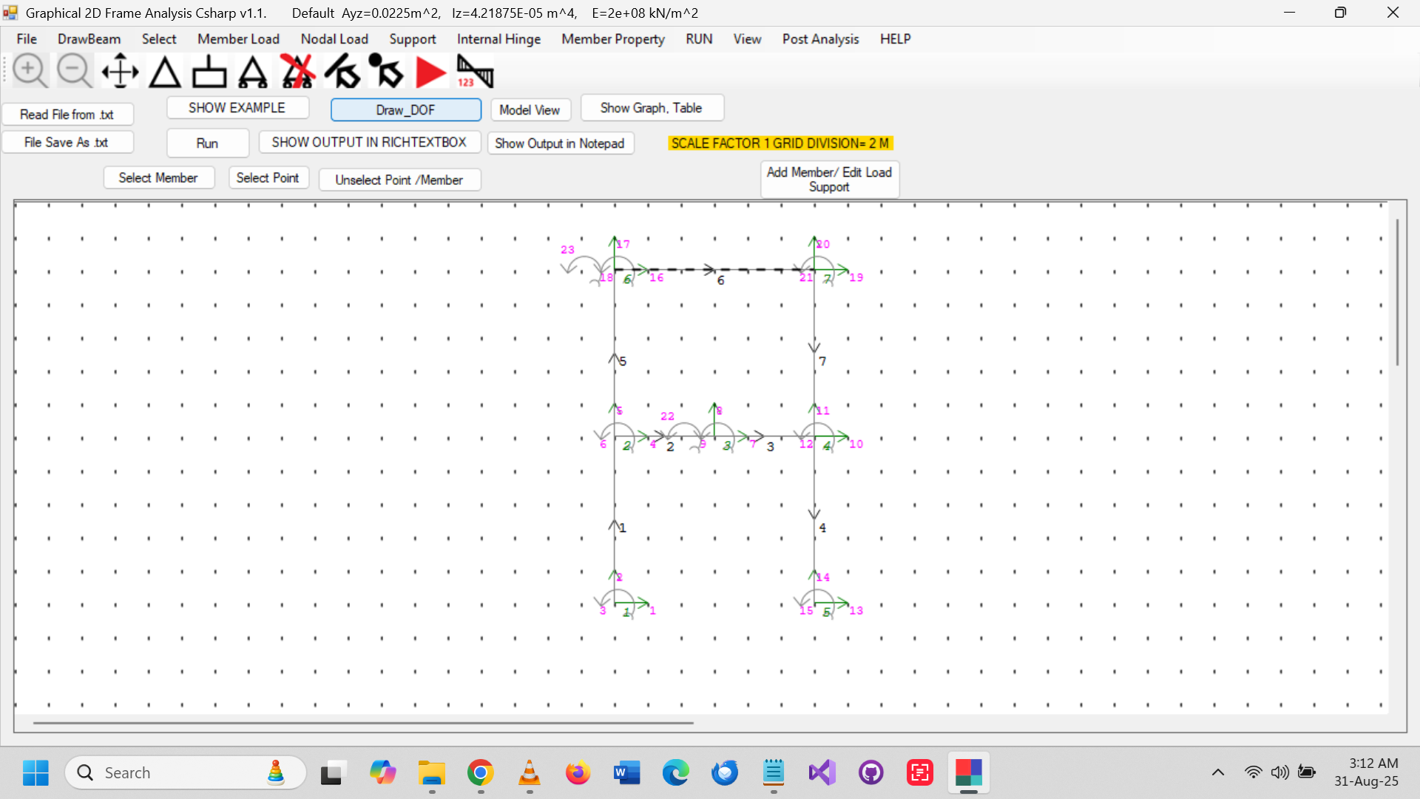
Task: Enable Select Member mode
Action: 158,178
